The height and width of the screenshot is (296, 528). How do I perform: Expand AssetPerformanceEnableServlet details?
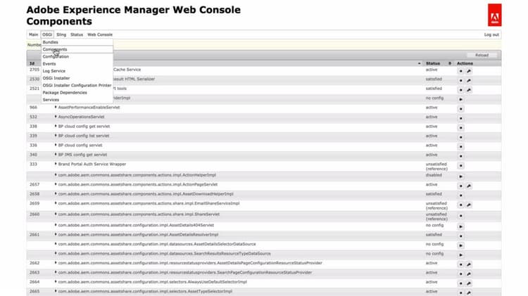56,108
